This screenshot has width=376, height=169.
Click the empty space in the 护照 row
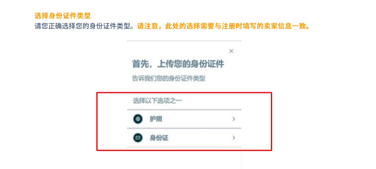point(195,119)
